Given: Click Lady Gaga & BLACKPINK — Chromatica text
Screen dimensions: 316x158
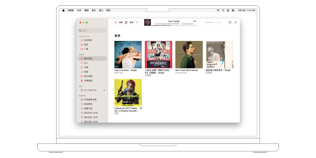Looking at the screenshot, I should (174, 24).
